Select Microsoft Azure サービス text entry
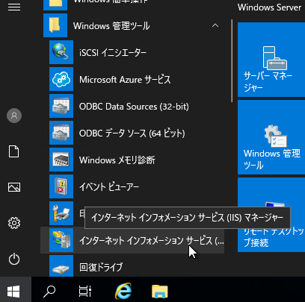Viewport: 305px width, 302px height. pyautogui.click(x=125, y=80)
